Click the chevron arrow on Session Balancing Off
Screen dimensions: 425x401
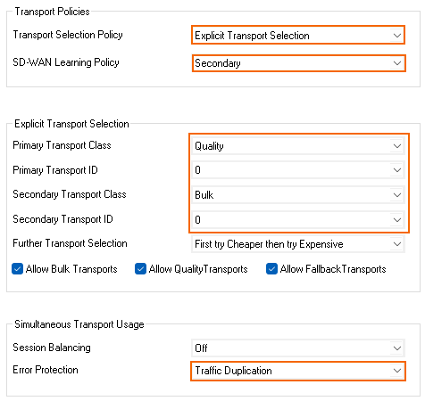[x=397, y=348]
